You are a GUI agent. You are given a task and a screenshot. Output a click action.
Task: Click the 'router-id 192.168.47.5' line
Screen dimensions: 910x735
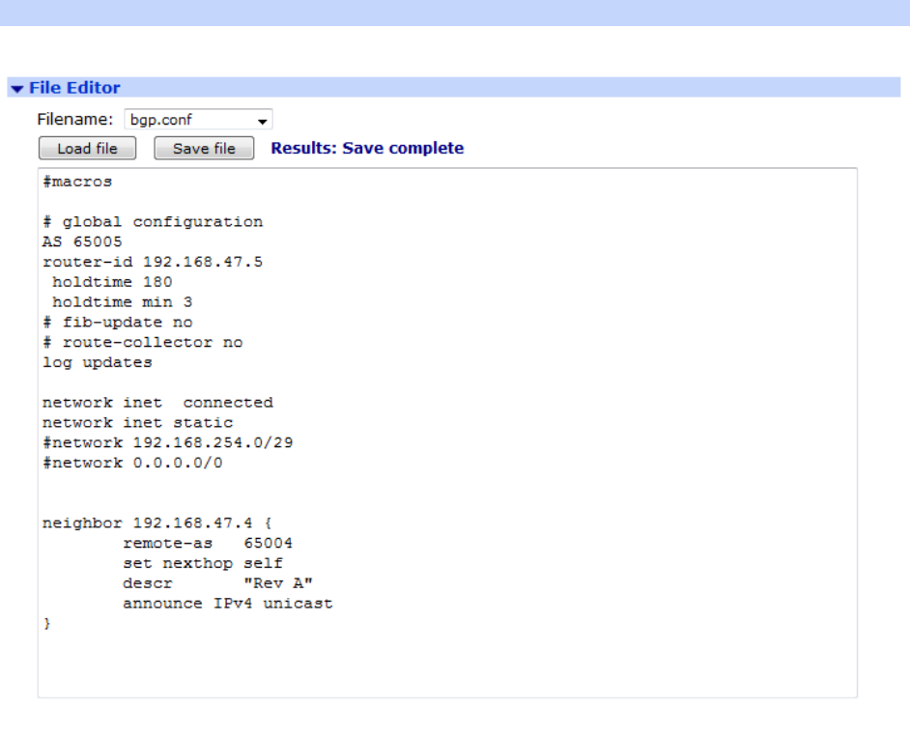(x=153, y=262)
